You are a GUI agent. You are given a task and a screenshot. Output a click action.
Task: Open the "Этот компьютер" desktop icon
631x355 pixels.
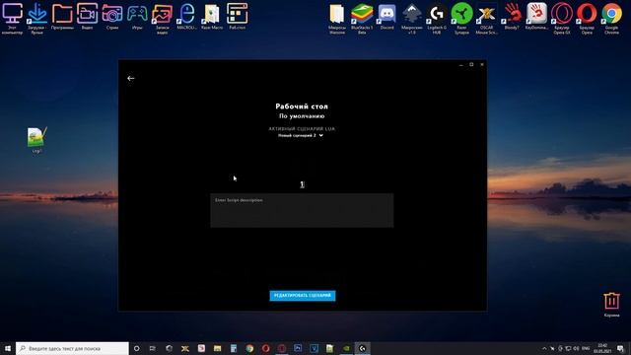pos(13,18)
